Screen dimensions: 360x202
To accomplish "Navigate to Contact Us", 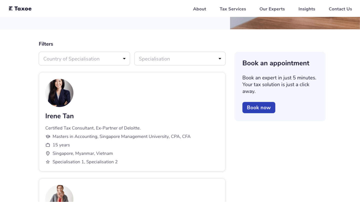I will tap(340, 9).
